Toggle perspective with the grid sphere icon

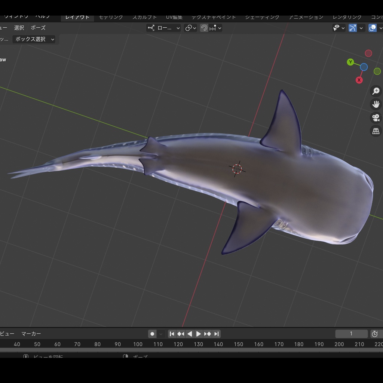pos(376,131)
